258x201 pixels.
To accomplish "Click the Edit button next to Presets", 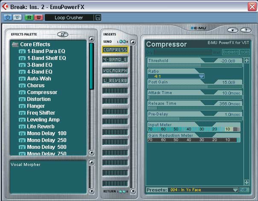I will tap(244, 189).
